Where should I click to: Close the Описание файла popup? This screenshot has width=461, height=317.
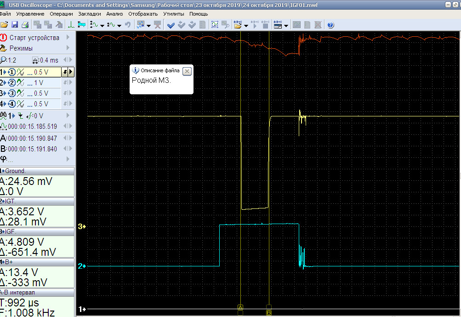click(187, 71)
